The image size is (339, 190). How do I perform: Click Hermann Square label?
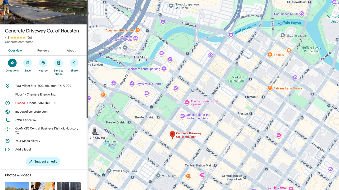111,143
